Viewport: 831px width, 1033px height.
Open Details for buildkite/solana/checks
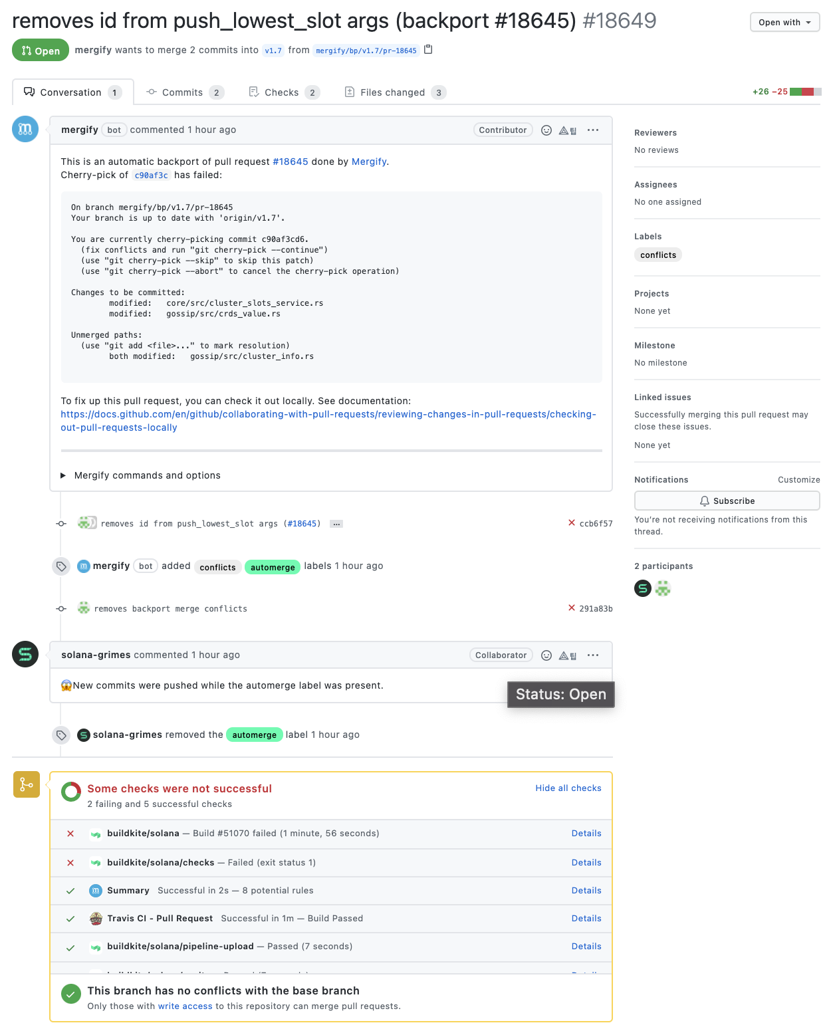point(586,863)
